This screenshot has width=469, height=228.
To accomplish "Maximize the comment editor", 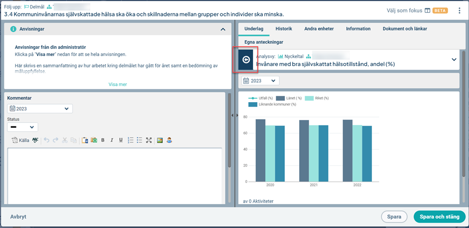I will coord(149,140).
